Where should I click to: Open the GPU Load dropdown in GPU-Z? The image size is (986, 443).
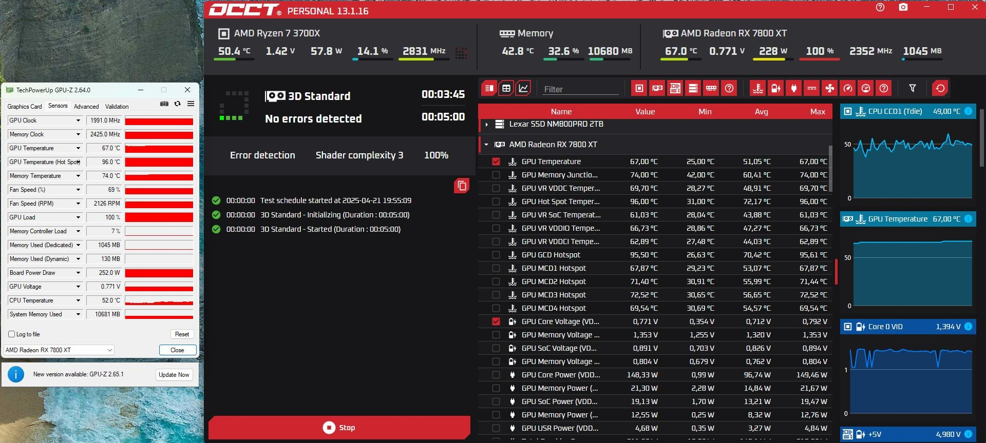(x=78, y=217)
